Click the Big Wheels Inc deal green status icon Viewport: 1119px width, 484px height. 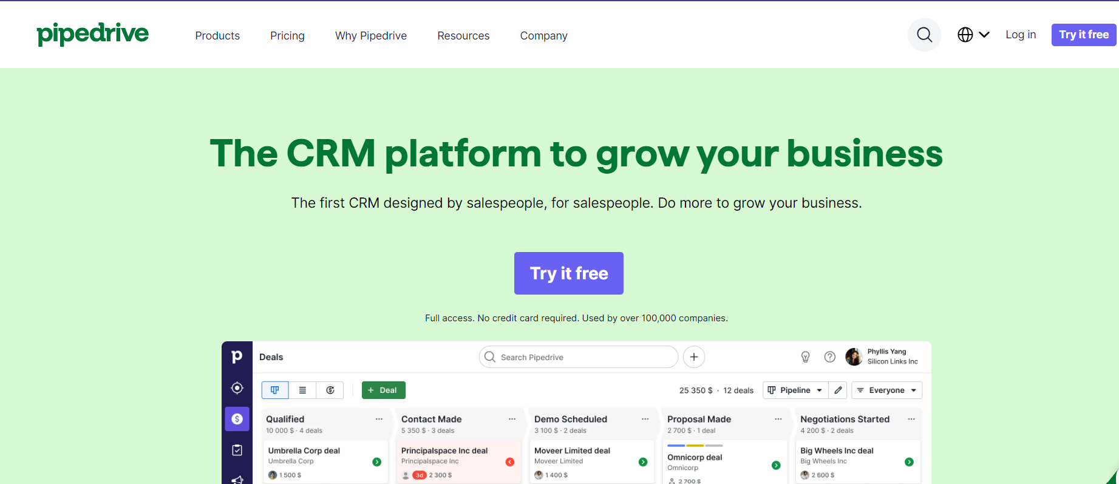tap(909, 462)
